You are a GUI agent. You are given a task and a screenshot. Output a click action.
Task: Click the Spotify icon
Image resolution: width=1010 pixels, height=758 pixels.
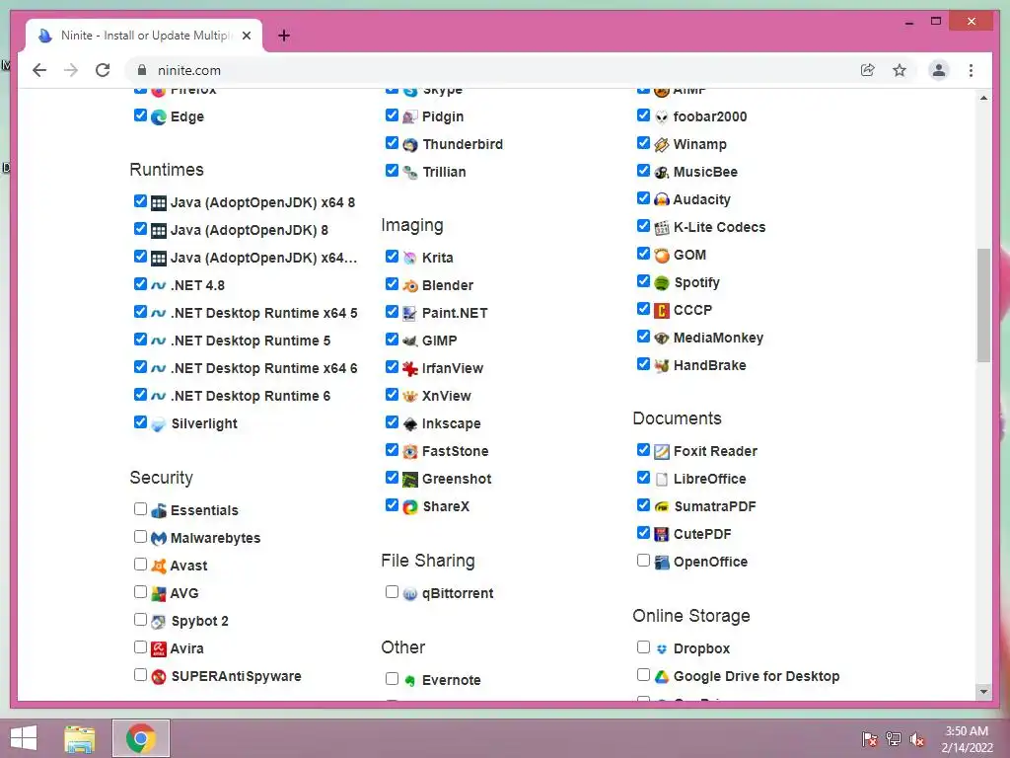pyautogui.click(x=662, y=283)
